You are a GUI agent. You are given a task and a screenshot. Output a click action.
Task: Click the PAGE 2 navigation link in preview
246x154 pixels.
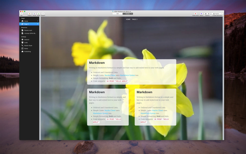135,19
